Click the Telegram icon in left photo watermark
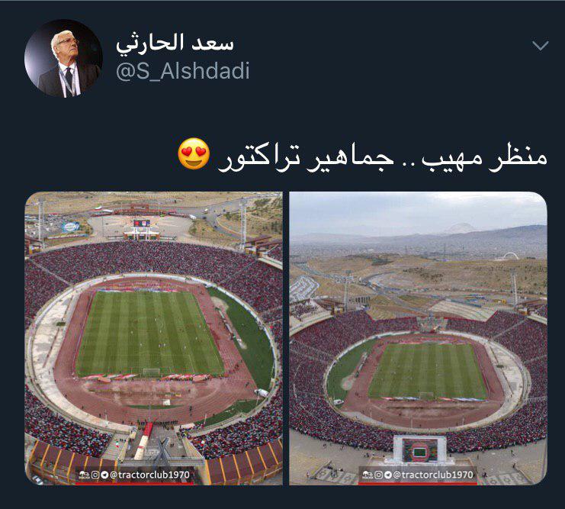This screenshot has width=565, height=509. [x=104, y=475]
